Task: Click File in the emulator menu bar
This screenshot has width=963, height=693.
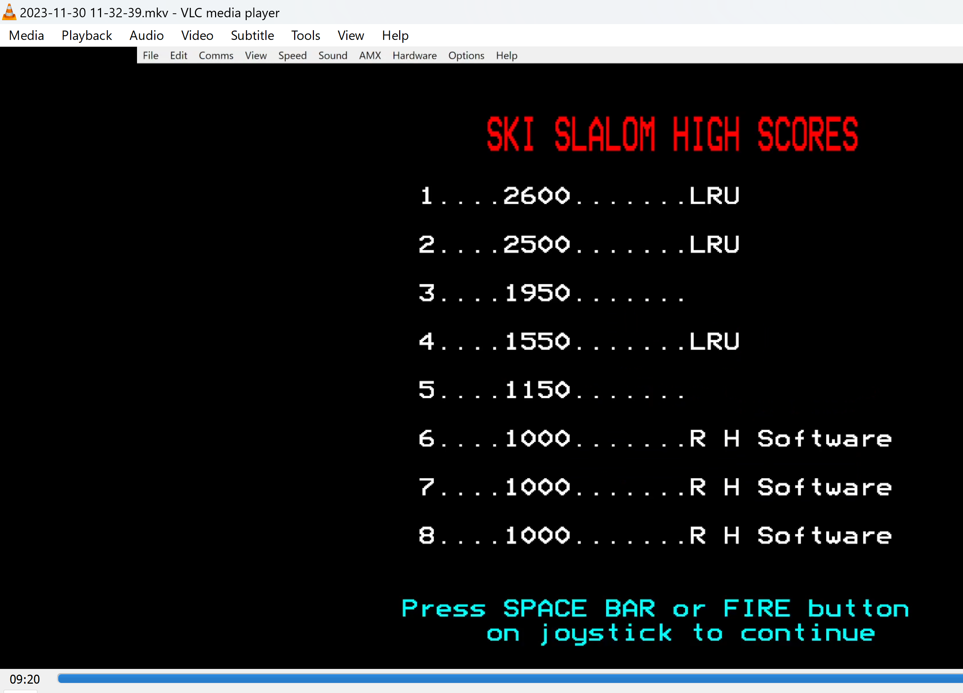Action: (150, 56)
